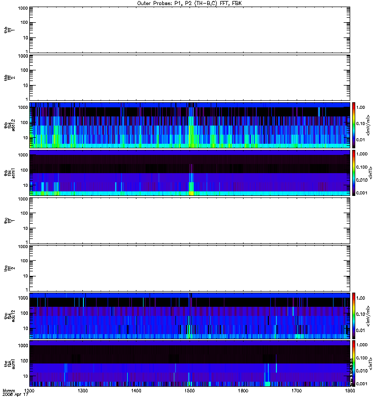
Task: Click the '1300' time axis label
Action: pos(83,390)
